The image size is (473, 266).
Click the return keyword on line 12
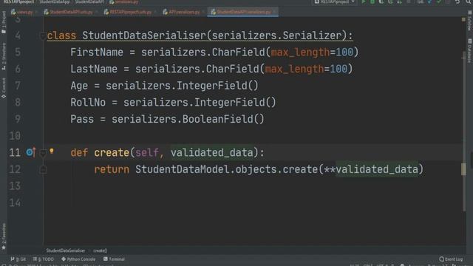point(112,170)
